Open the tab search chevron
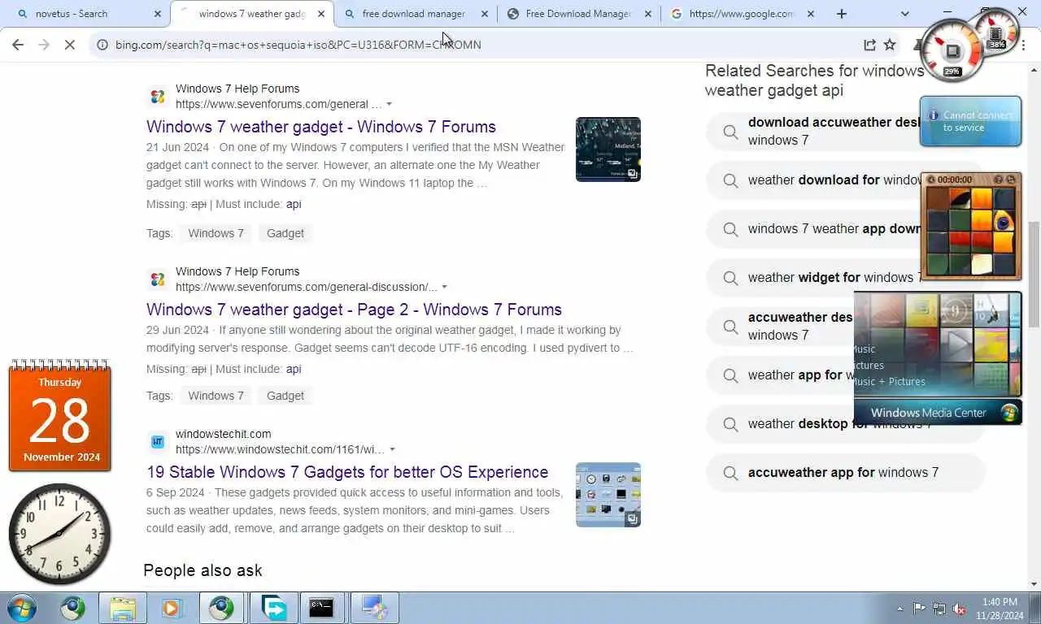1041x624 pixels. pos(905,14)
